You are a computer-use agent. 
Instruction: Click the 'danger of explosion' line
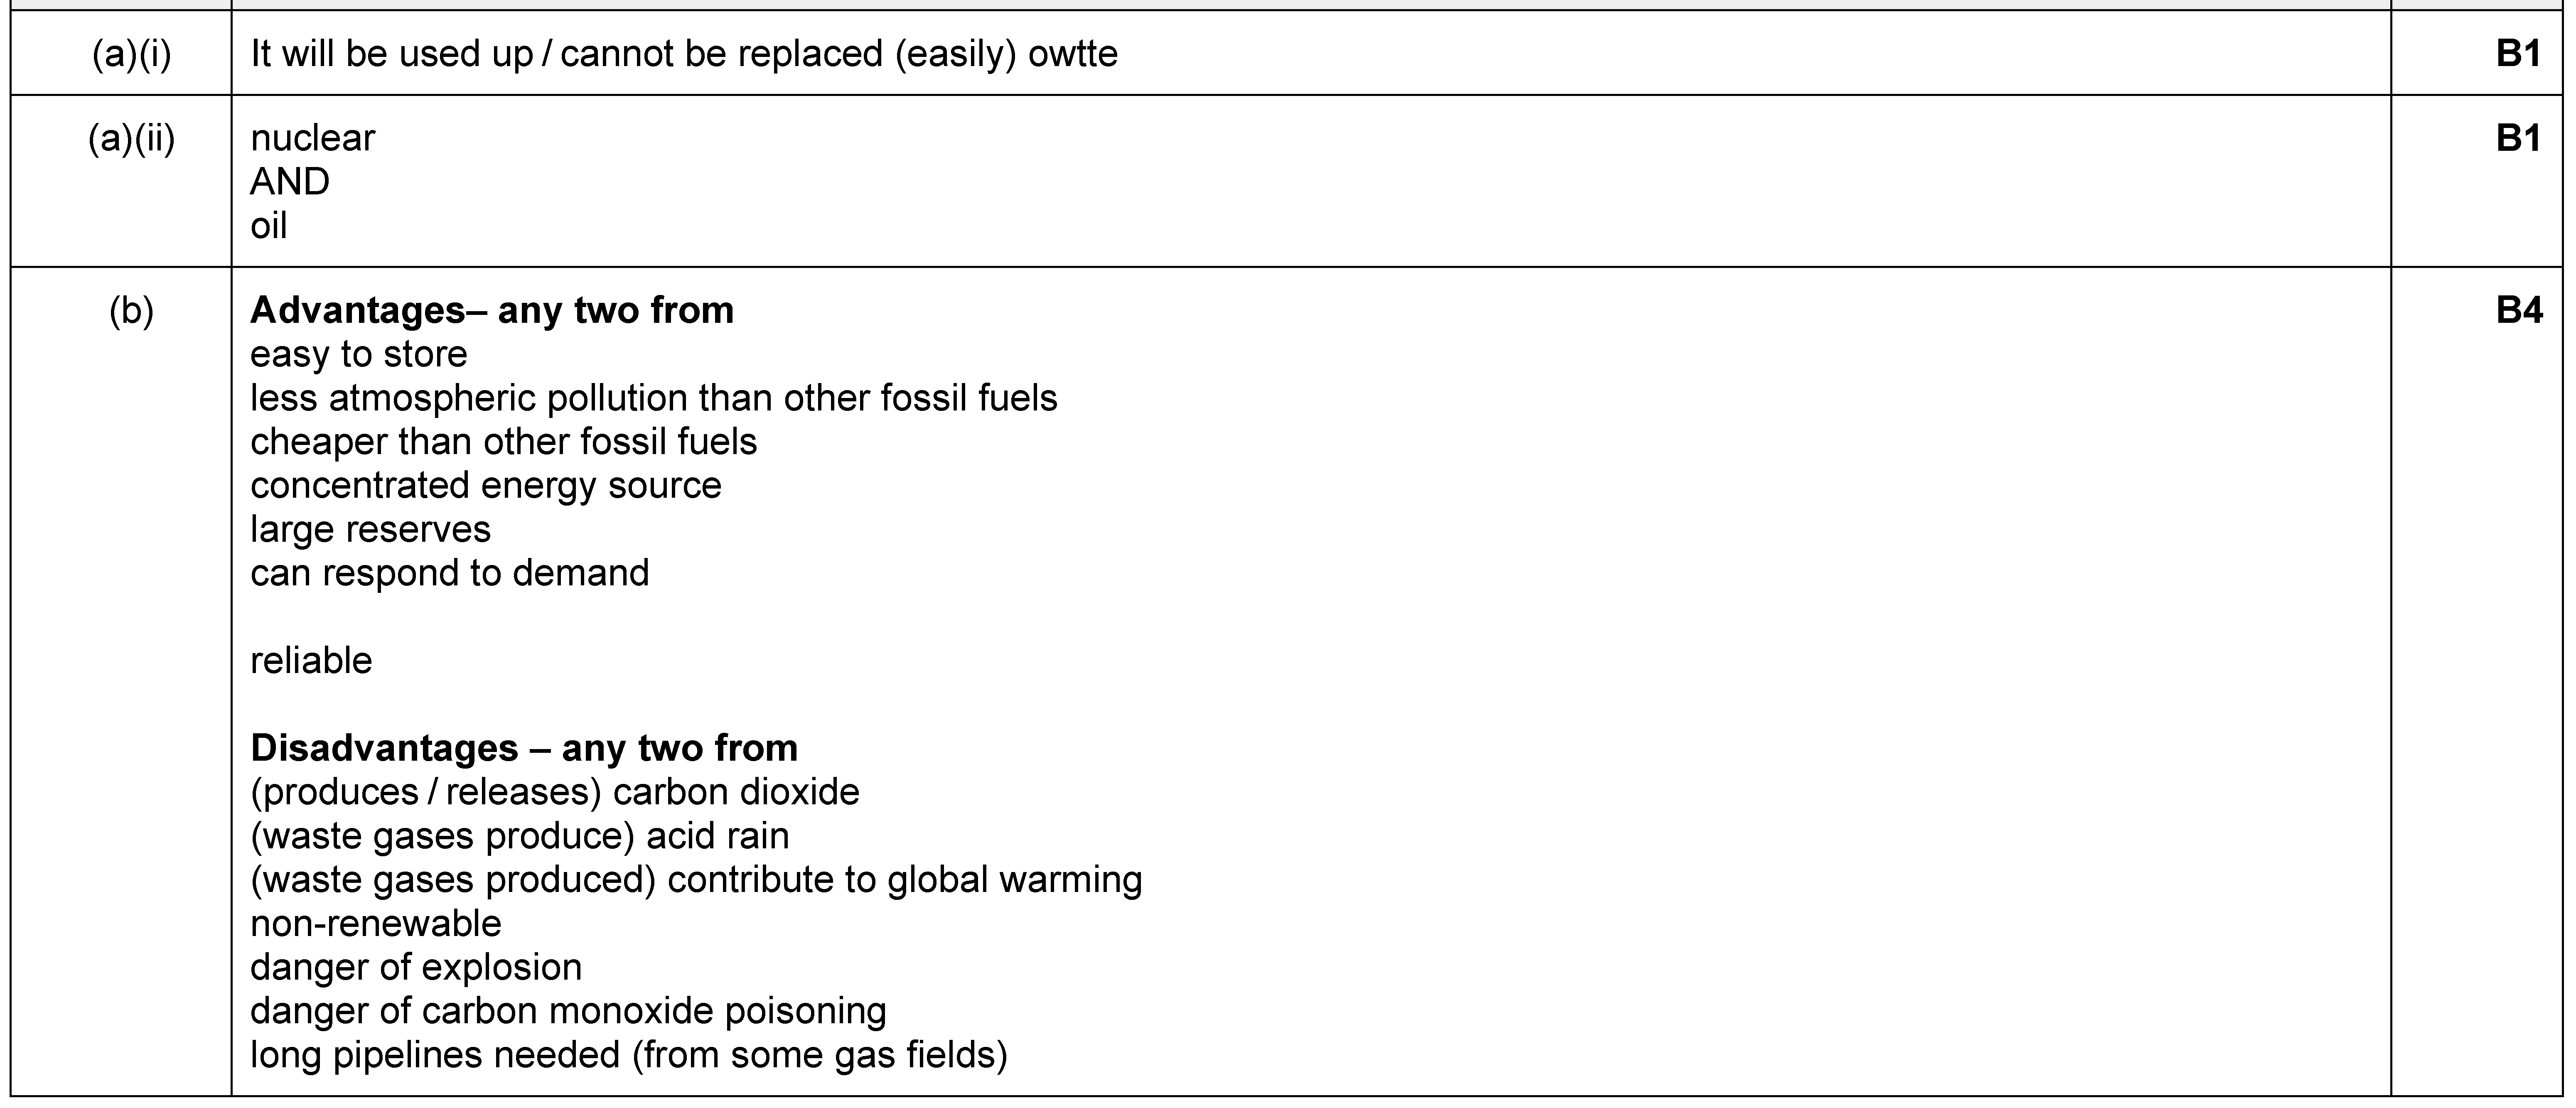point(415,967)
